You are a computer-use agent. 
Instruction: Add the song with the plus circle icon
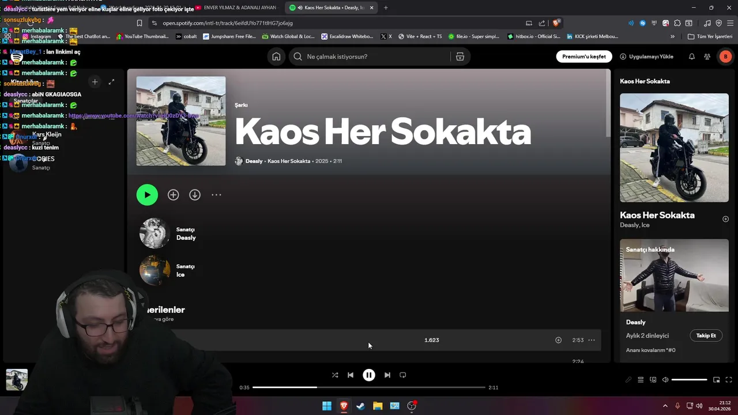coord(173,195)
